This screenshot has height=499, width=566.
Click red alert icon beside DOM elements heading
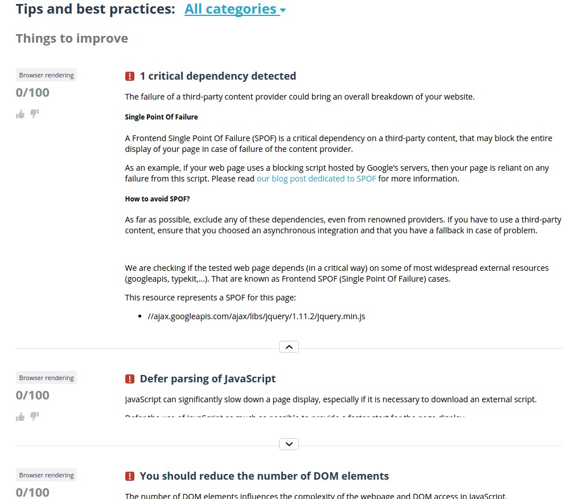(x=130, y=476)
